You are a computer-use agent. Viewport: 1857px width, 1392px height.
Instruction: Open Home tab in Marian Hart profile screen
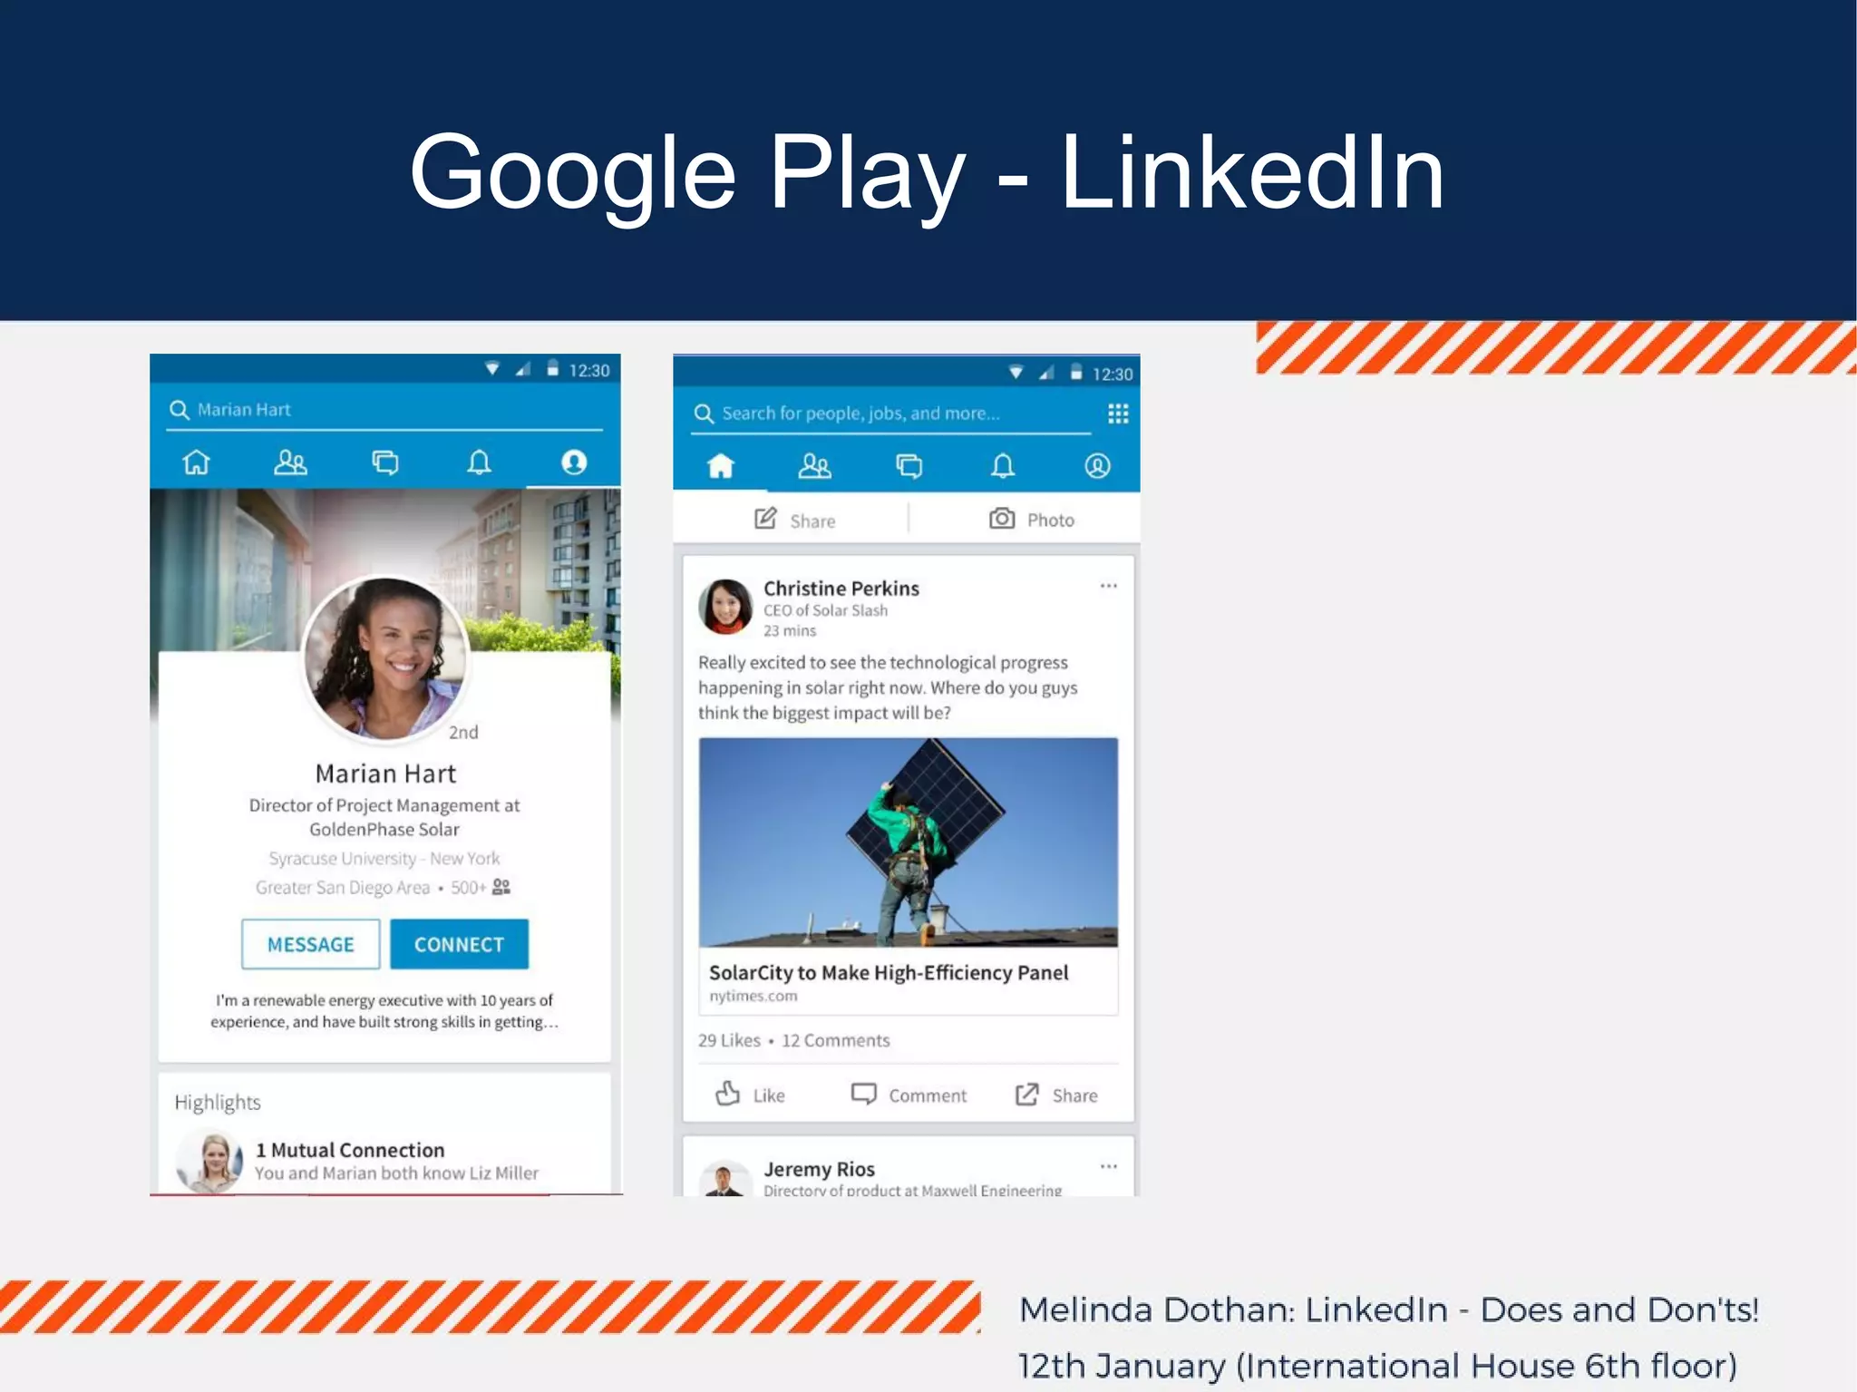(x=197, y=462)
